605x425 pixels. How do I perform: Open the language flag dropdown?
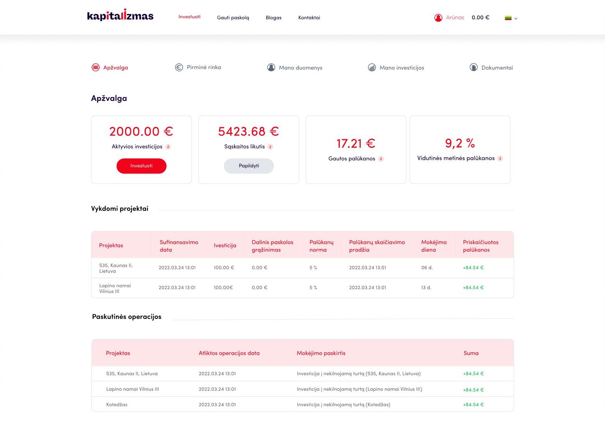point(508,18)
